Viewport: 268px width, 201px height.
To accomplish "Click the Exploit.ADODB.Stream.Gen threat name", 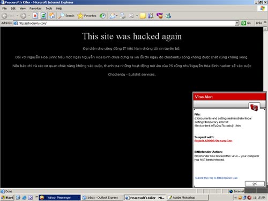I will coord(213,141).
